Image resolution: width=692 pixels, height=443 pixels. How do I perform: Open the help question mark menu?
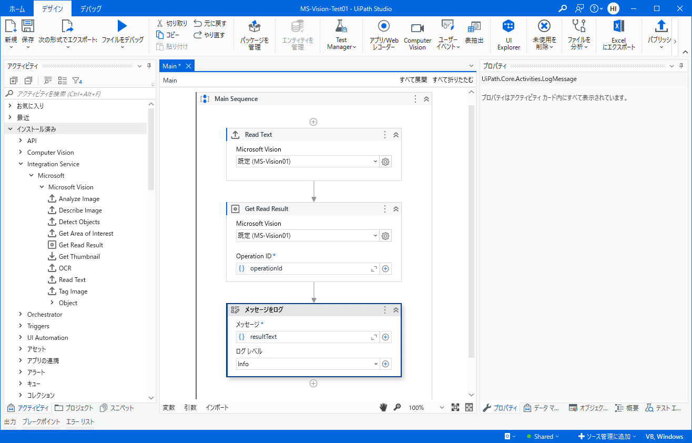(596, 8)
